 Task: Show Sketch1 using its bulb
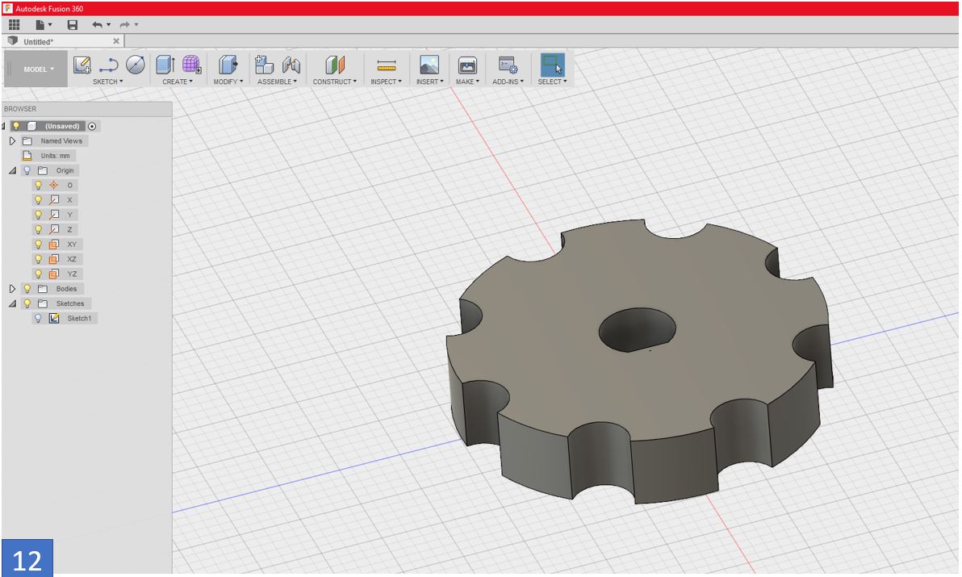point(38,318)
